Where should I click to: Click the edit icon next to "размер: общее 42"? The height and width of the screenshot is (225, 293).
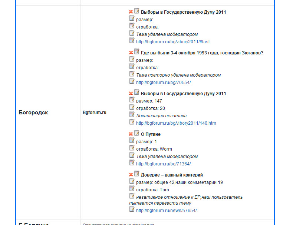(x=132, y=181)
